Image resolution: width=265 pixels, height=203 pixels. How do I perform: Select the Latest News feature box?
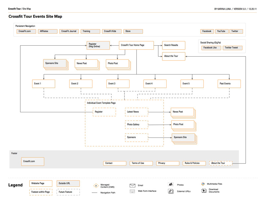click(136, 112)
